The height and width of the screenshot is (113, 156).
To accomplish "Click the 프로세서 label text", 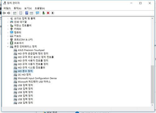I will 19,43.
